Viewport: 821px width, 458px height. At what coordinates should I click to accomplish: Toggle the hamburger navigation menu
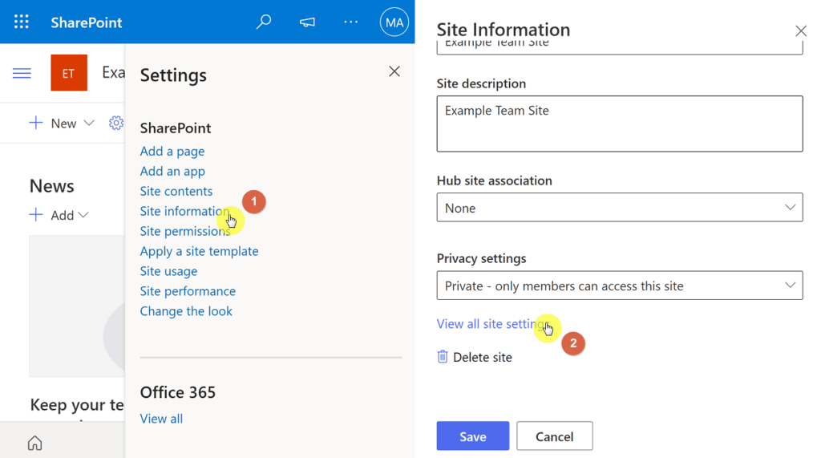(22, 73)
